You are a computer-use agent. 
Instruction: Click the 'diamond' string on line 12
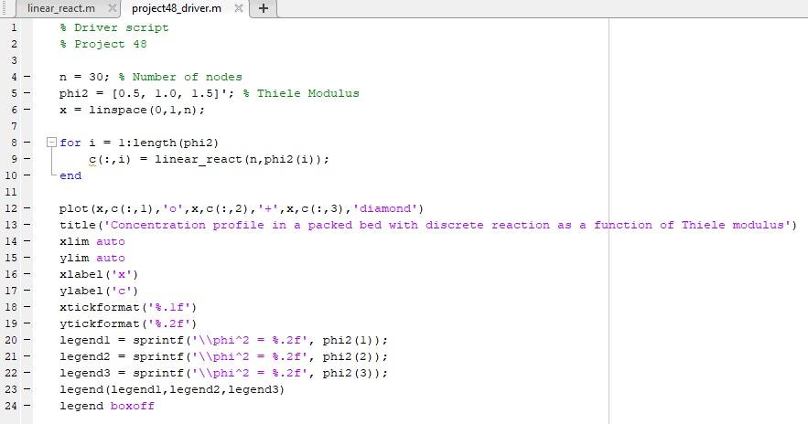click(385, 209)
